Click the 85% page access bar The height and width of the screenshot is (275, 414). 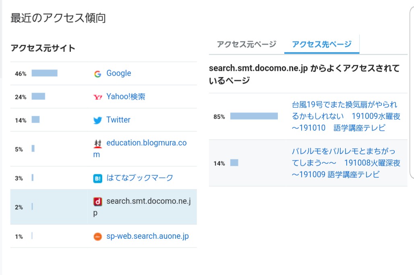254,116
